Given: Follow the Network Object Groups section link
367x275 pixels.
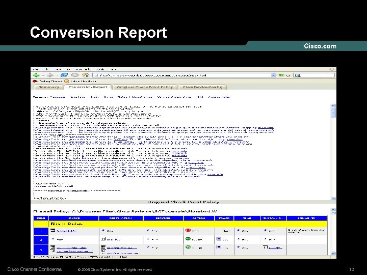Looking at the screenshot, I should tap(135, 97).
